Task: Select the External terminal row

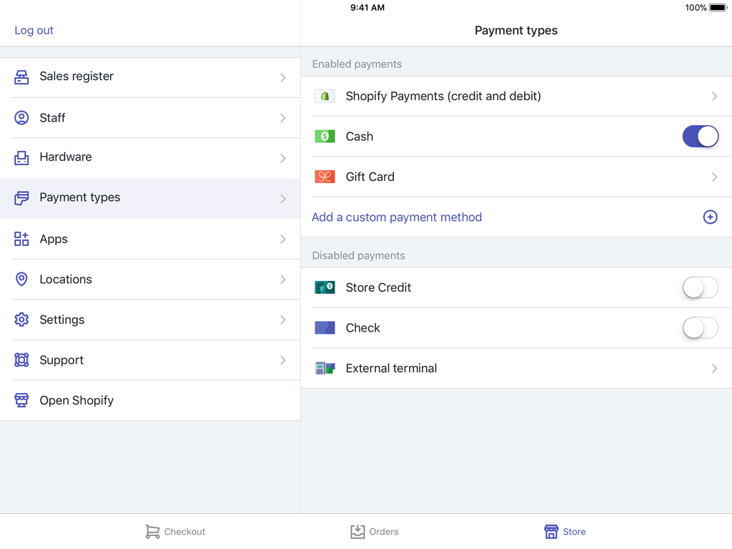Action: [516, 368]
